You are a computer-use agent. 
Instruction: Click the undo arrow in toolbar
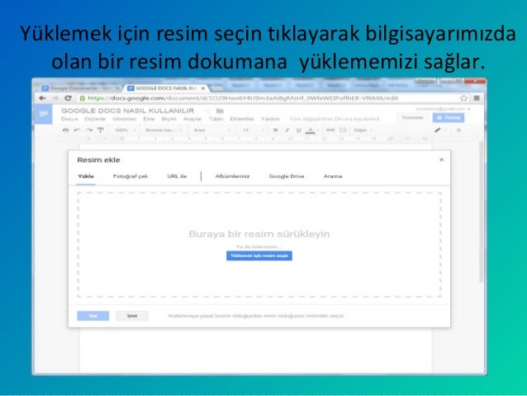[78, 130]
